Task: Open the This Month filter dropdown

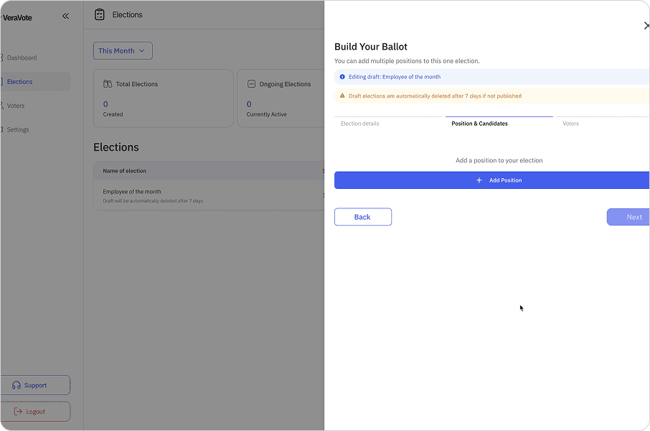Action: tap(123, 51)
